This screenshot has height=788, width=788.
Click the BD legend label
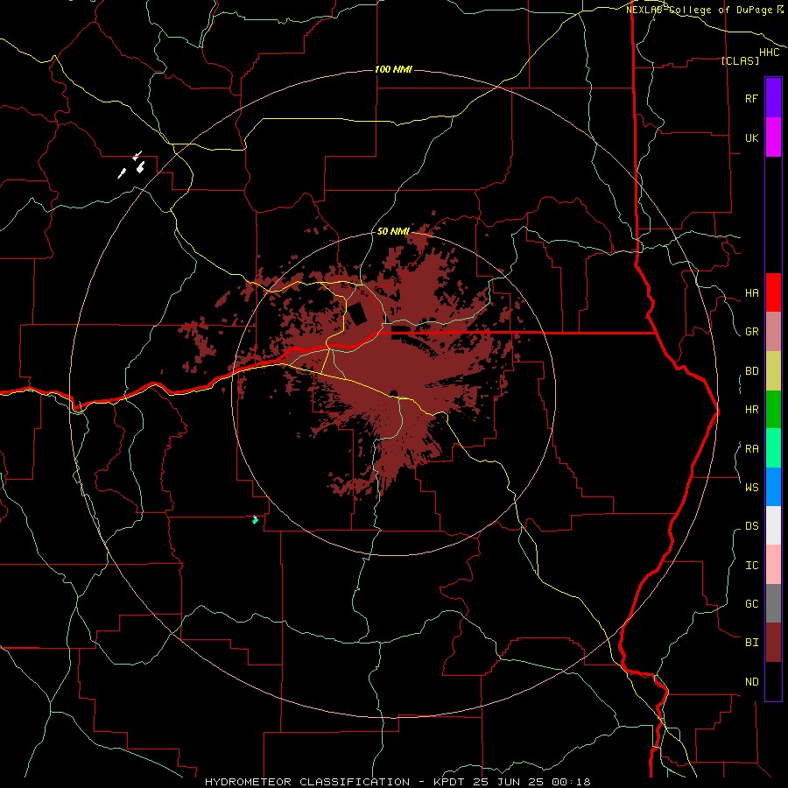click(x=751, y=371)
